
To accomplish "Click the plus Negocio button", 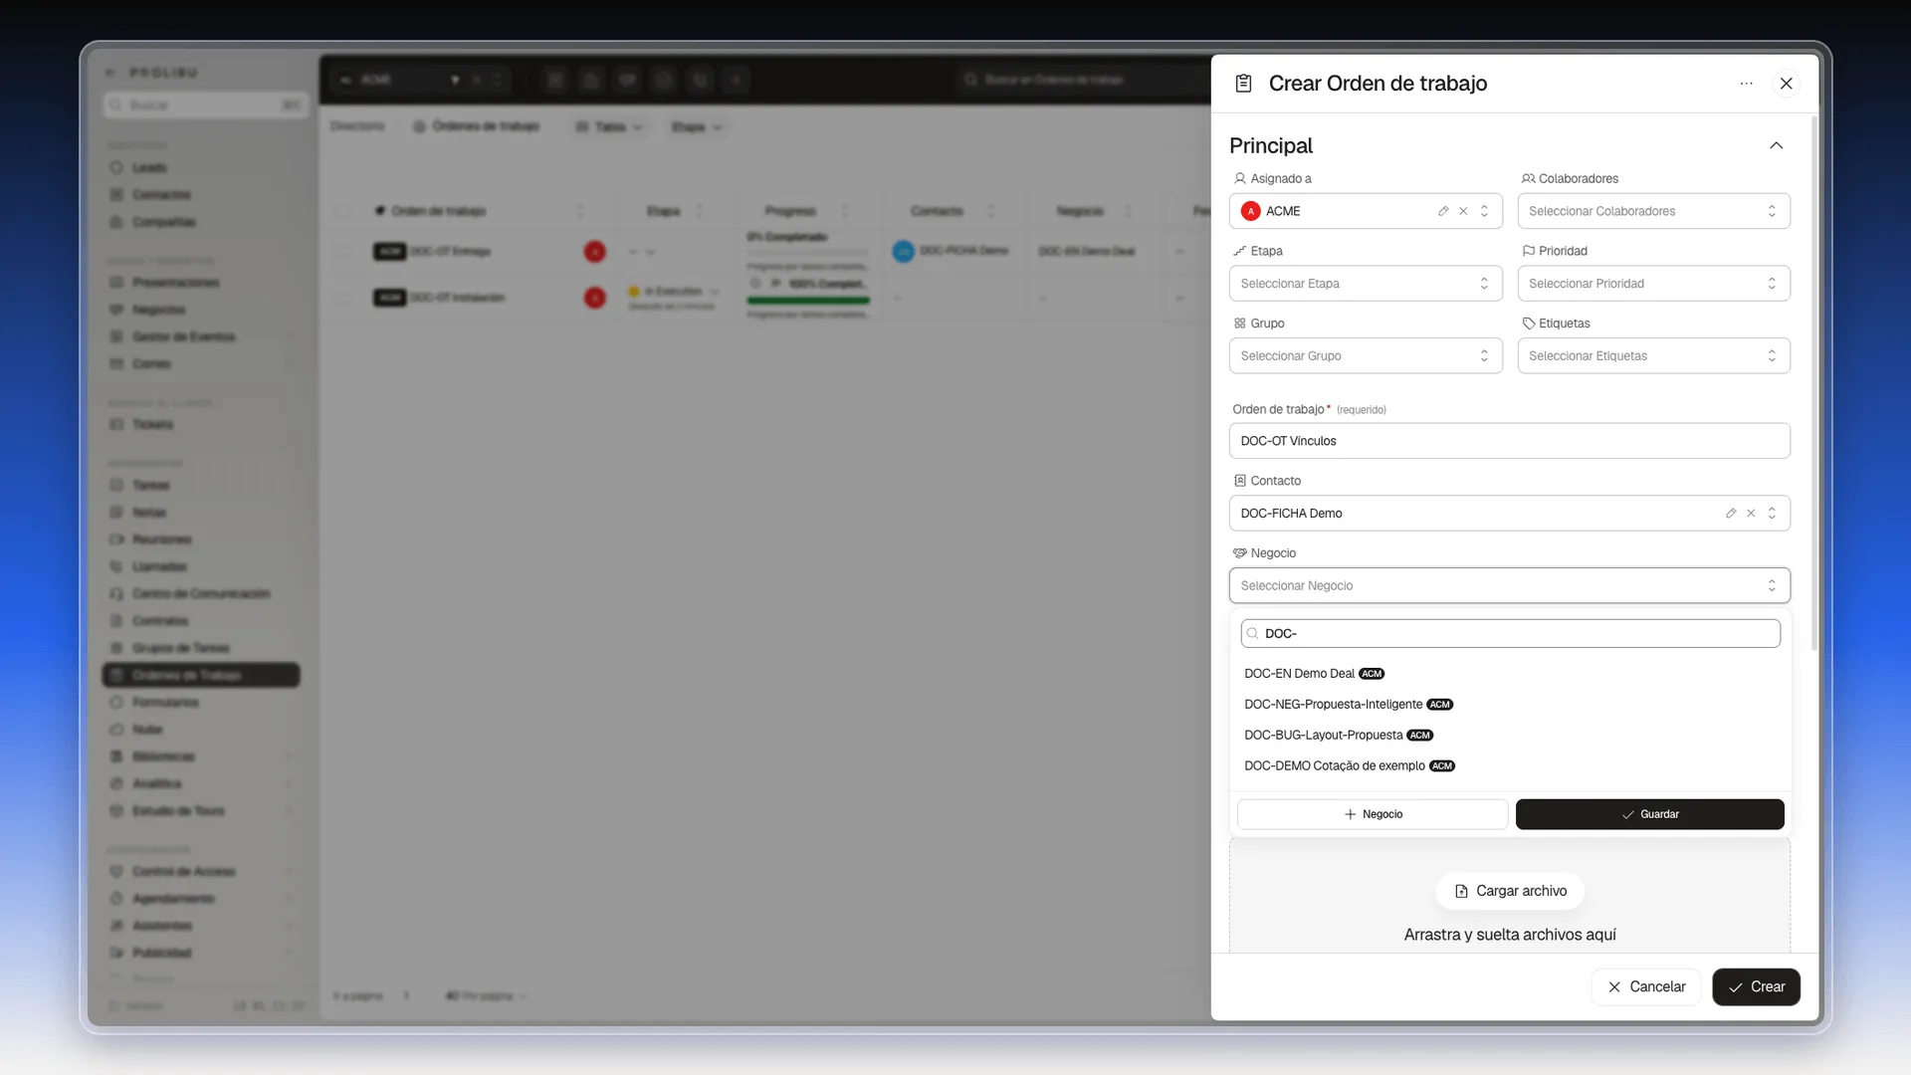I will (1373, 814).
